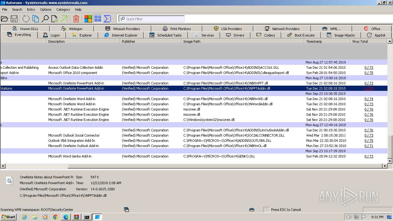
Task: Click the Open file toolbar icon
Action: [x=4, y=19]
